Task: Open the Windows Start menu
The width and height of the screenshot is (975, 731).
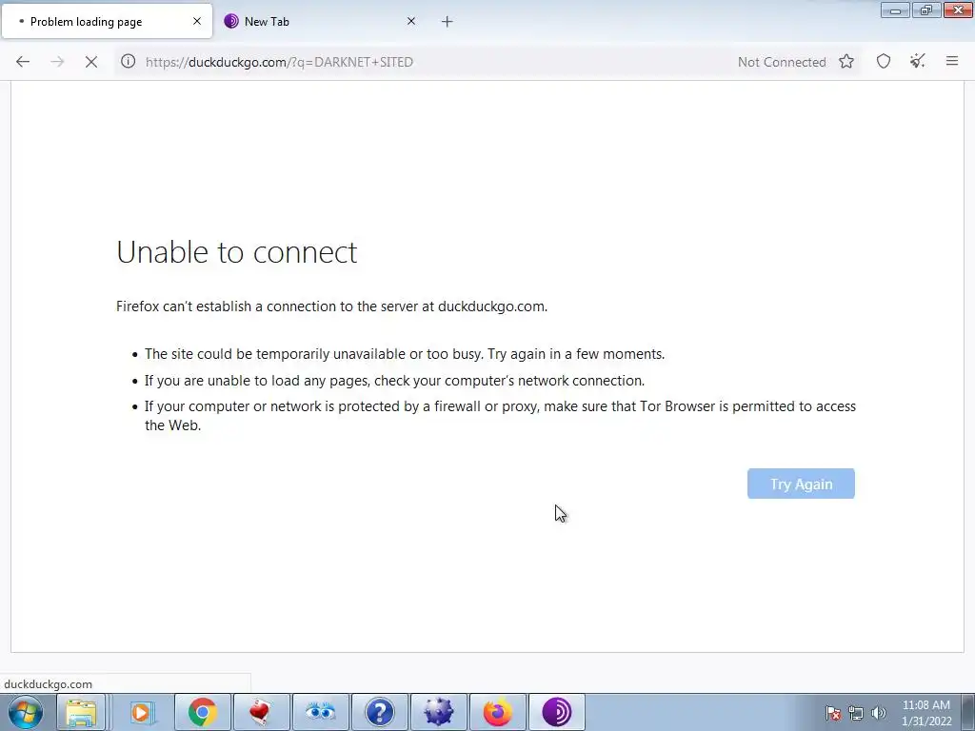Action: coord(26,712)
